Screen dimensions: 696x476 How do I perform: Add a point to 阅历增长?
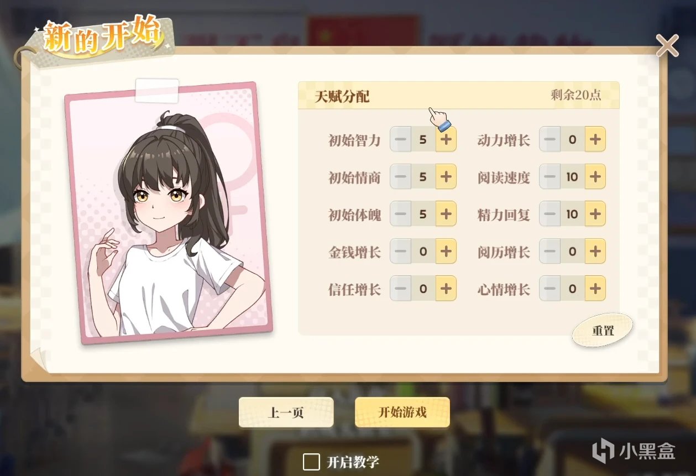tap(595, 252)
